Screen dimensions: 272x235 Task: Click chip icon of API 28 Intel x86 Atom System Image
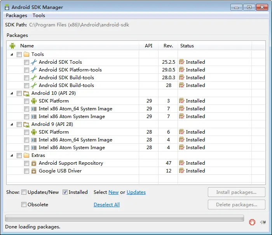pos(34,148)
